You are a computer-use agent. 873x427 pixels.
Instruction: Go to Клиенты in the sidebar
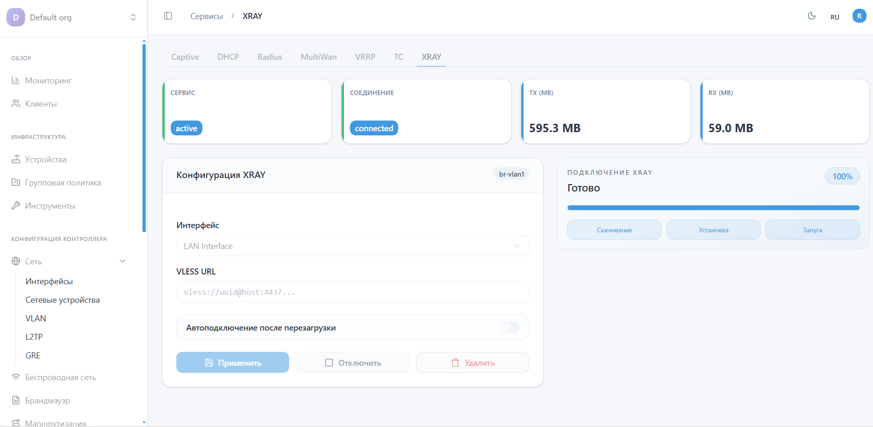pos(41,104)
